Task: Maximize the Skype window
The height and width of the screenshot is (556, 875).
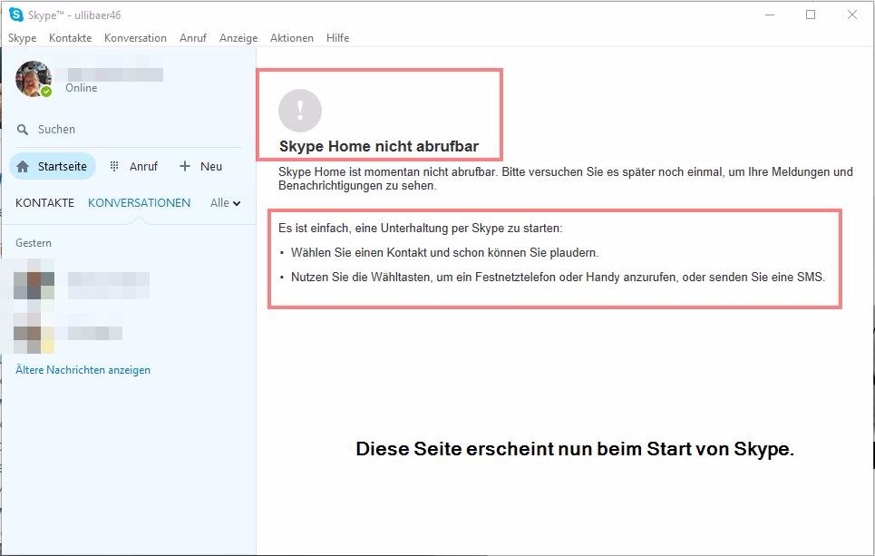Action: [x=811, y=15]
